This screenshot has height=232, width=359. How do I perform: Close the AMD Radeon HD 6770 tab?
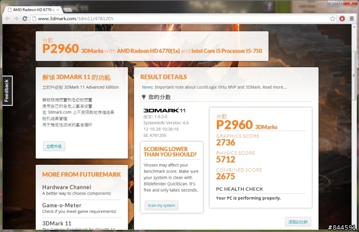pos(58,10)
